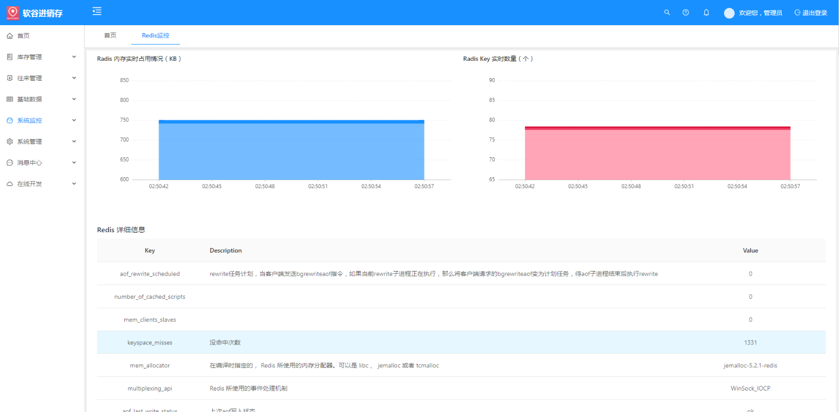
Task: Collapse the sidebar with the menu fold icon
Action: point(97,12)
